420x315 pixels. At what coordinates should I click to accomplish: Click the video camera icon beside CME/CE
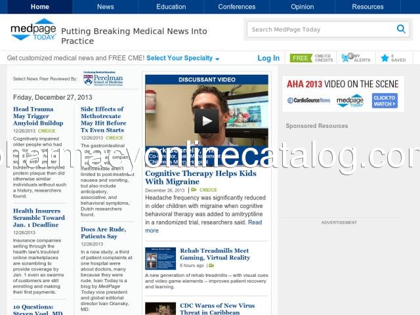coord(194,190)
